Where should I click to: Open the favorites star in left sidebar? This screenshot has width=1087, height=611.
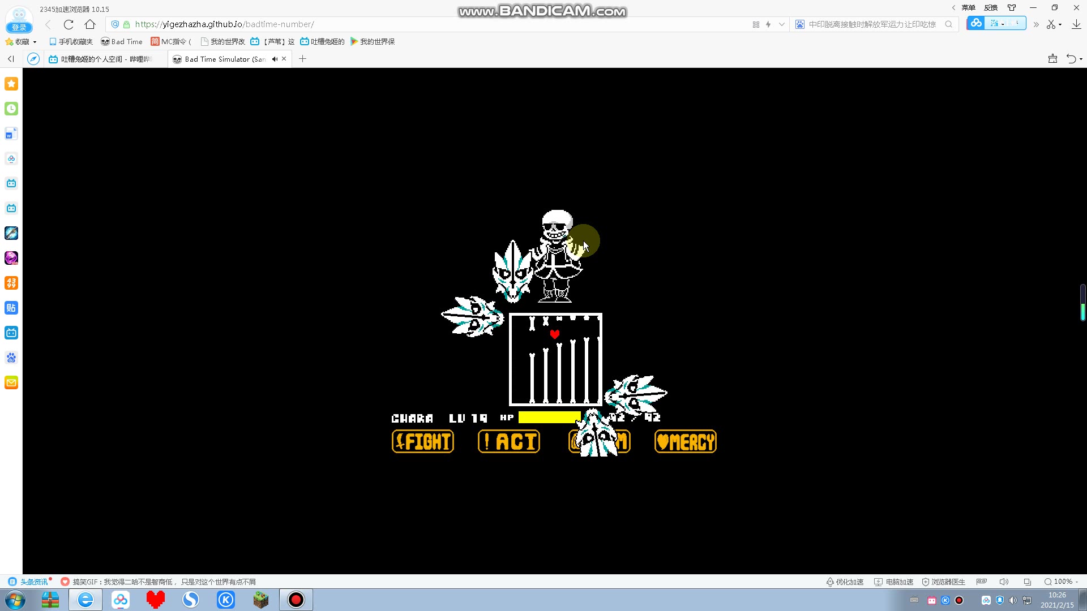pos(11,84)
